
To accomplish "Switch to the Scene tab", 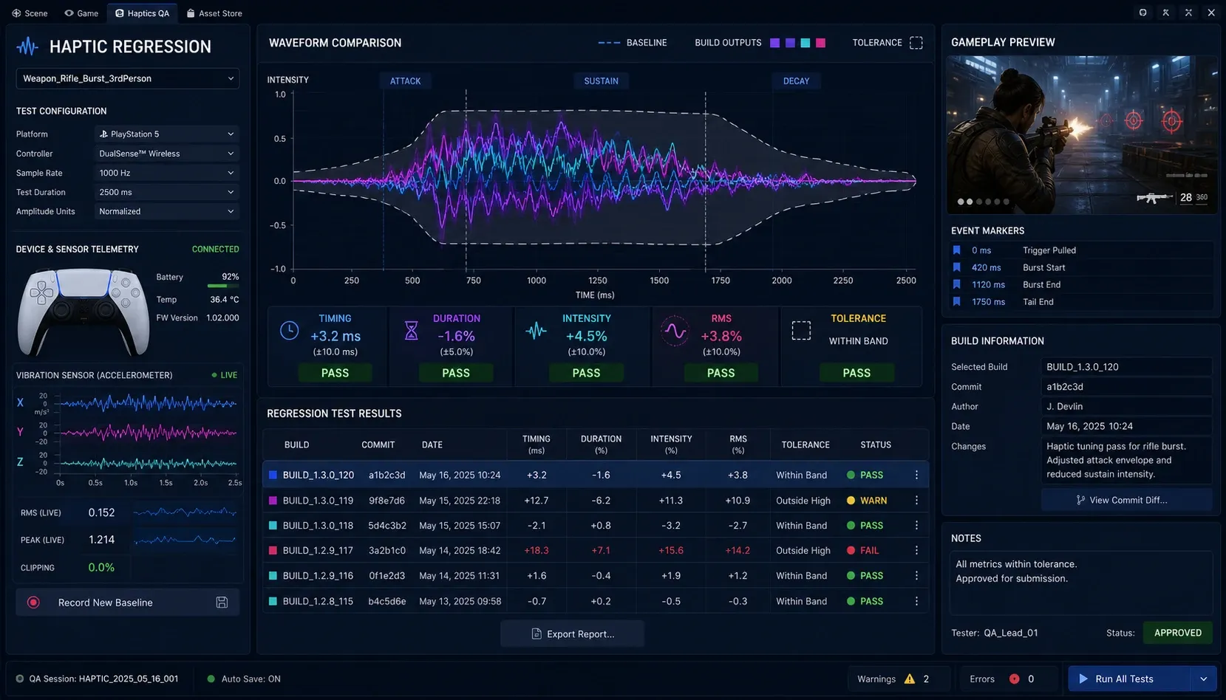I will coord(30,13).
